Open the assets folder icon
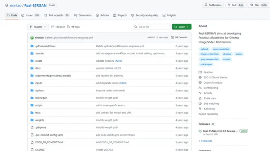The height and width of the screenshot is (151, 270). [x=32, y=61]
